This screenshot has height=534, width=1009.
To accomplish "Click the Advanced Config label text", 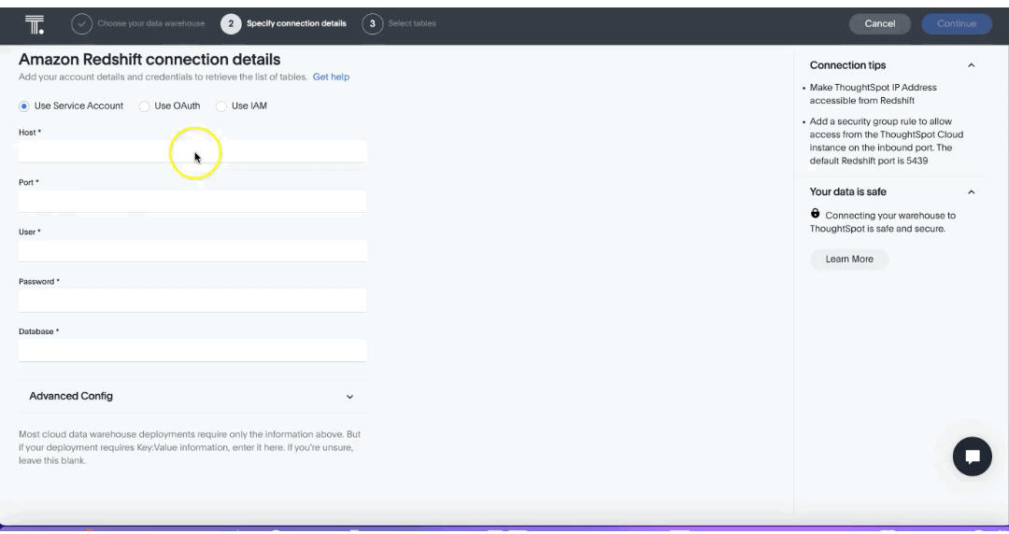I will (x=71, y=397).
